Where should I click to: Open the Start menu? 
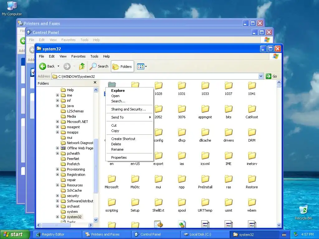pyautogui.click(x=14, y=234)
